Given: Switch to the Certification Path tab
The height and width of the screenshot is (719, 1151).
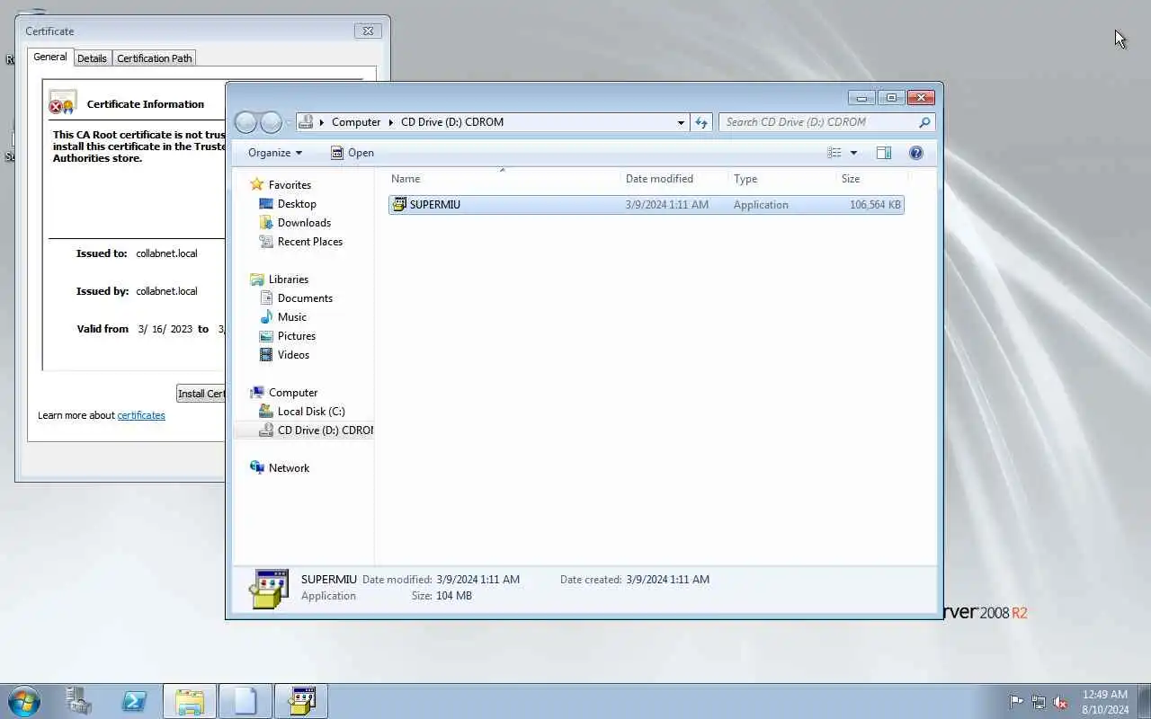Looking at the screenshot, I should (155, 58).
